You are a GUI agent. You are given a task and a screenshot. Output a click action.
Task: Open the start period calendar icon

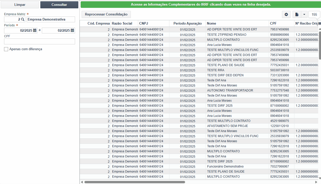click(x=35, y=30)
